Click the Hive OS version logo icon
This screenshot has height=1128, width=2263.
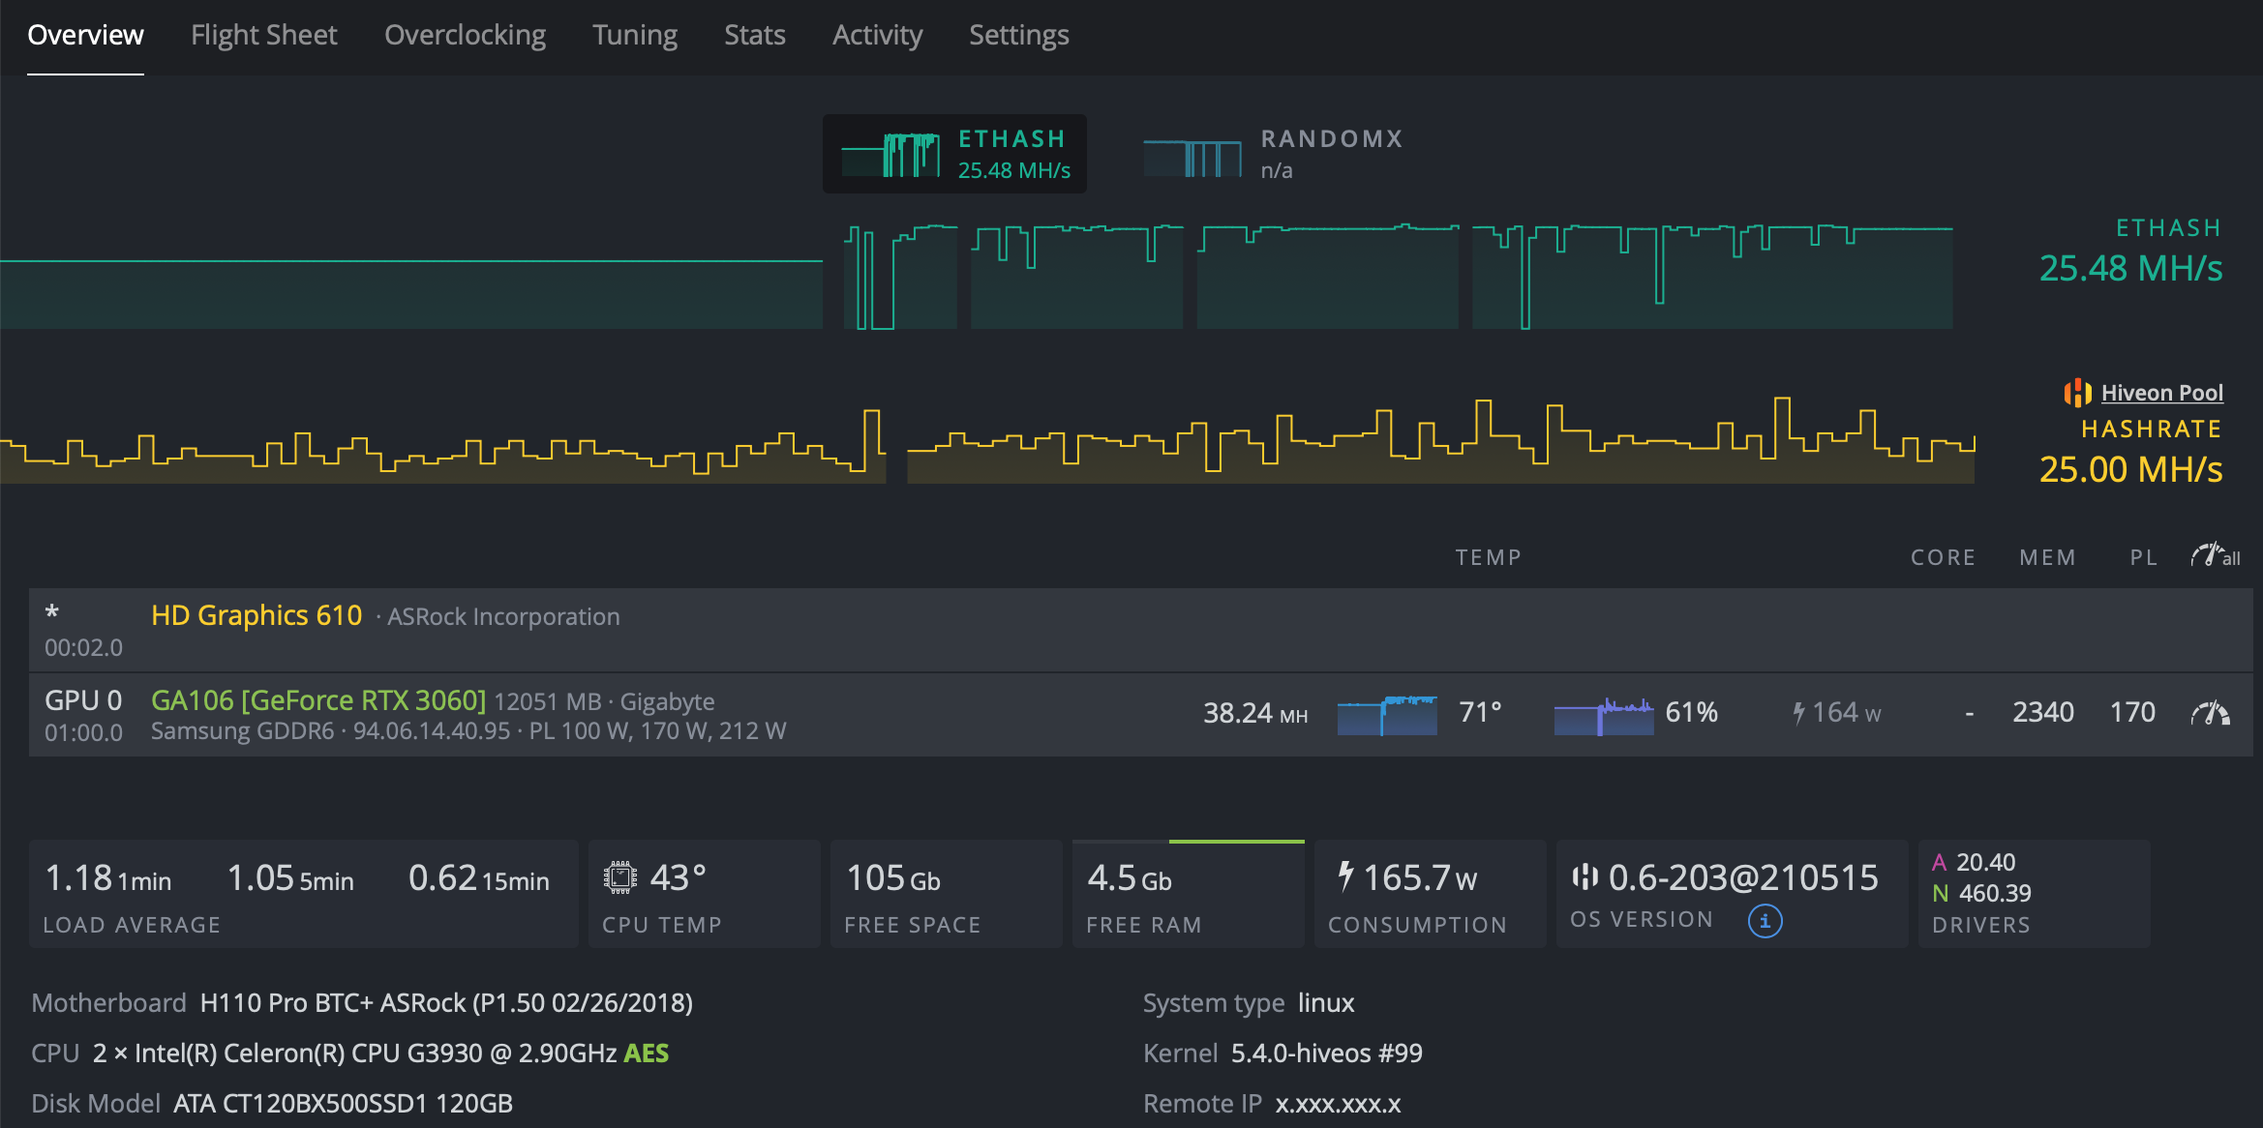click(x=1584, y=876)
